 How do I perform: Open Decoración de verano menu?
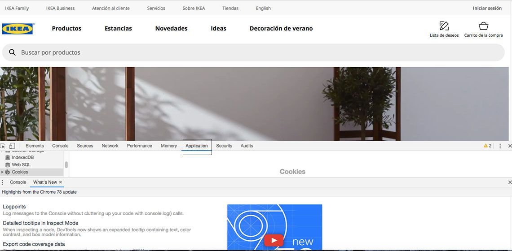pyautogui.click(x=281, y=28)
